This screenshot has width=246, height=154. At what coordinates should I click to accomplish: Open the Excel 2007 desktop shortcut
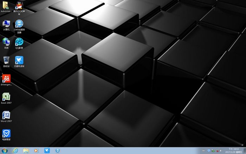click(x=6, y=97)
